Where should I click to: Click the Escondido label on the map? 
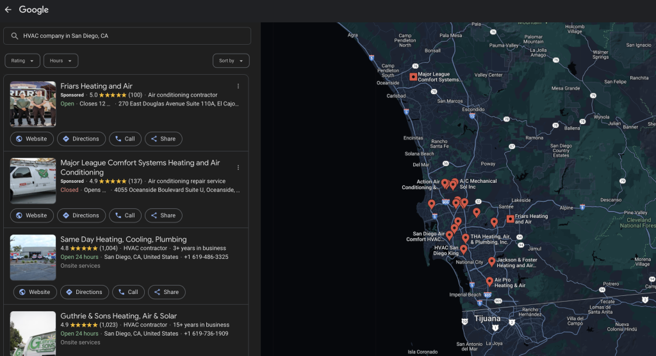coord(473,110)
